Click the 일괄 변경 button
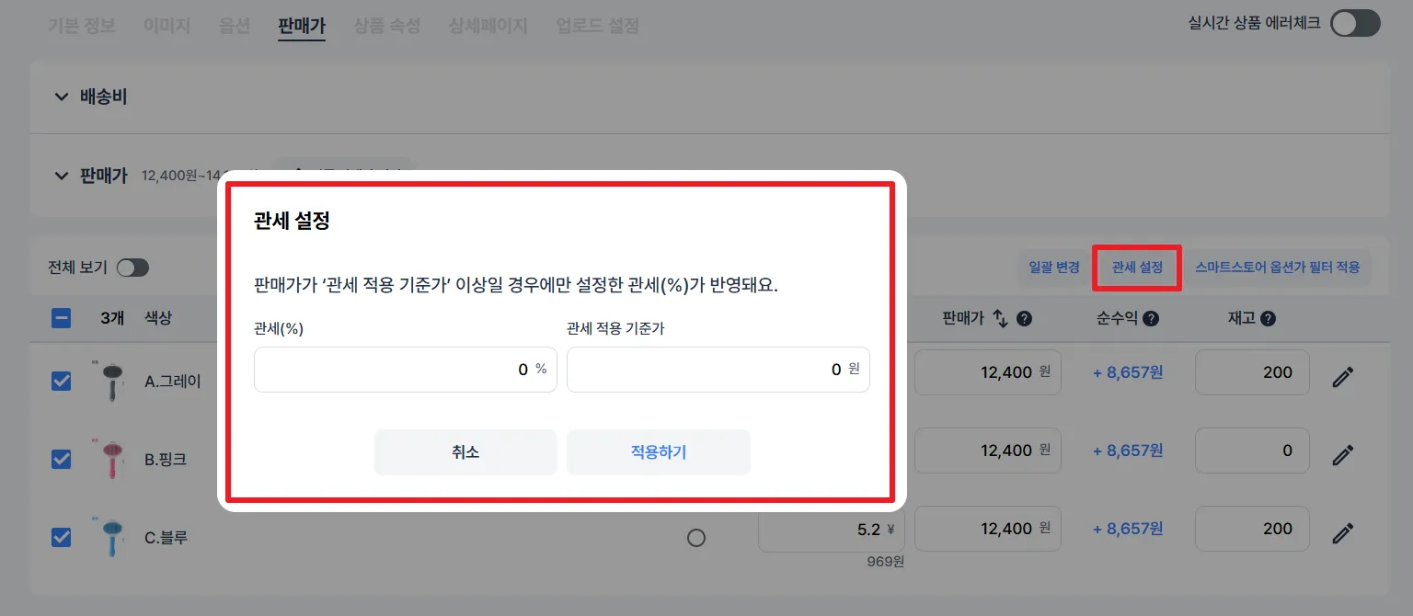 click(1054, 268)
